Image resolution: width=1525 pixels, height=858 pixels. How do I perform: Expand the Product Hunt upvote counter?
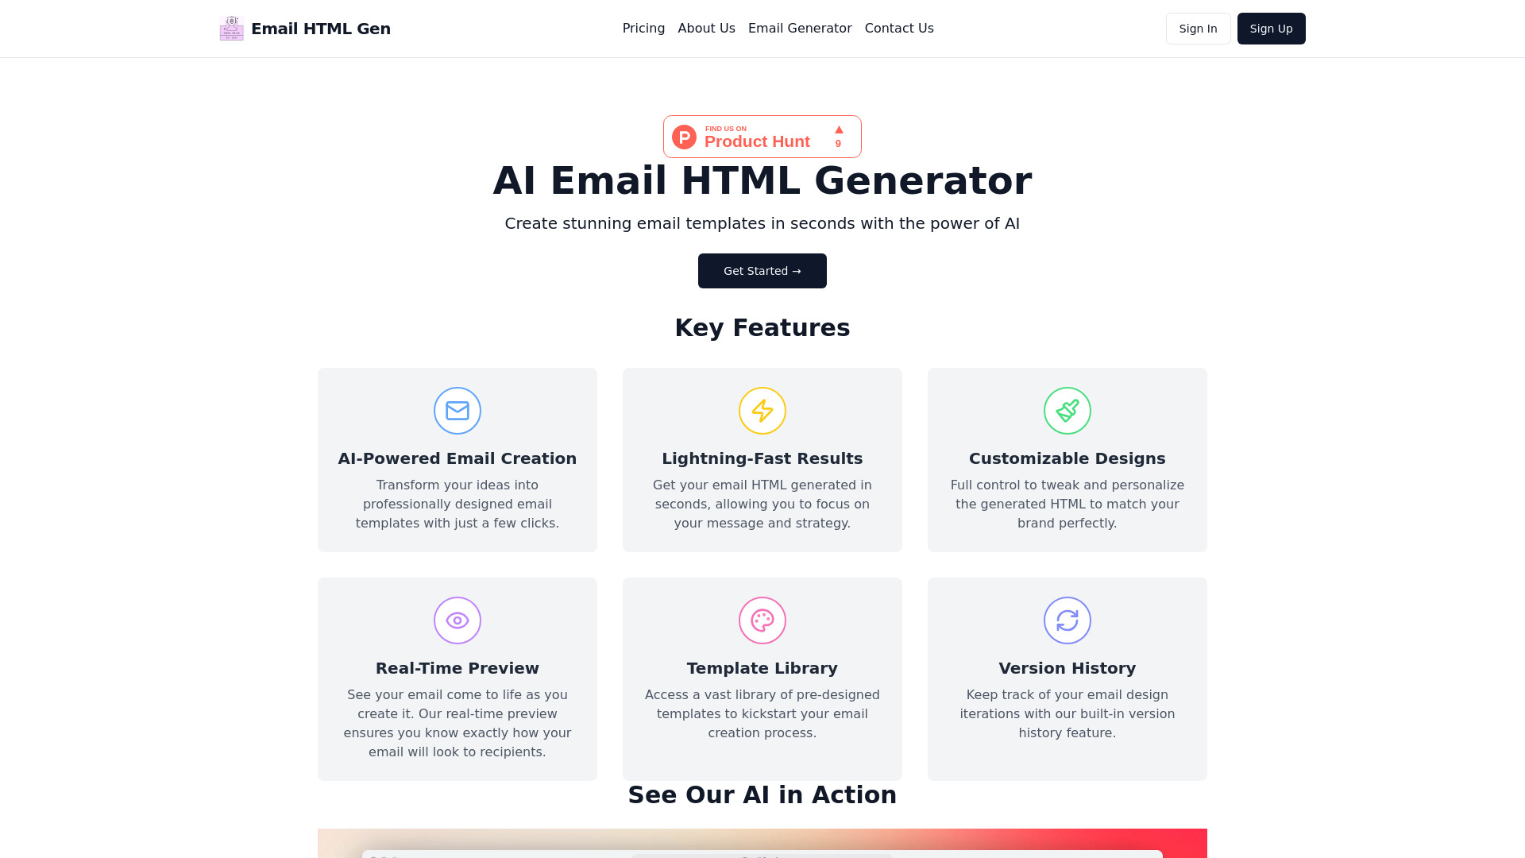[x=838, y=136]
